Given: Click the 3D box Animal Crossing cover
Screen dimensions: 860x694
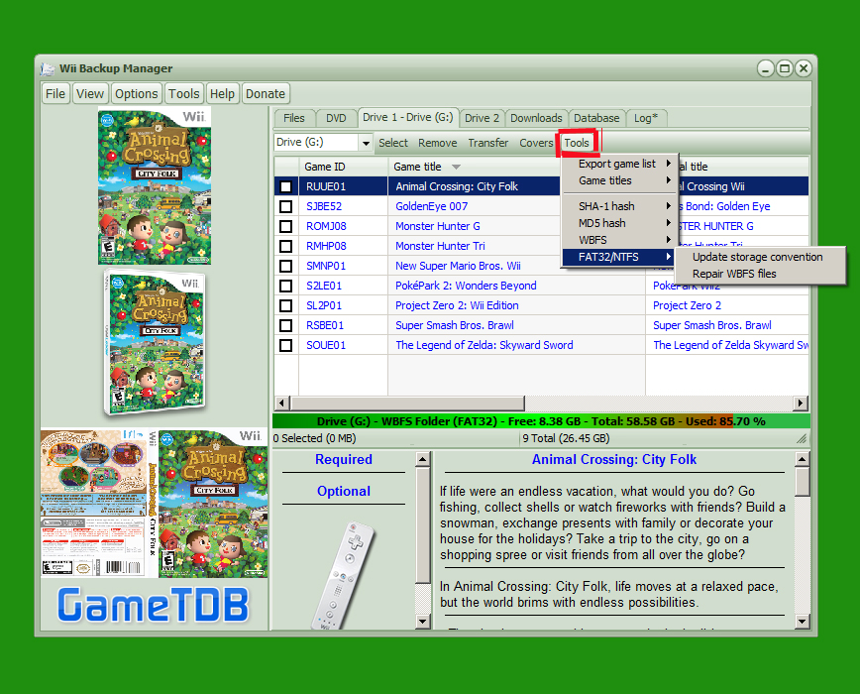Looking at the screenshot, I should [x=155, y=342].
